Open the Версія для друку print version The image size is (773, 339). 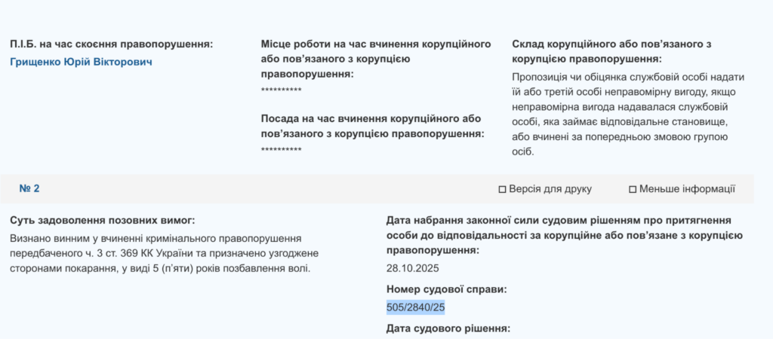tap(550, 189)
